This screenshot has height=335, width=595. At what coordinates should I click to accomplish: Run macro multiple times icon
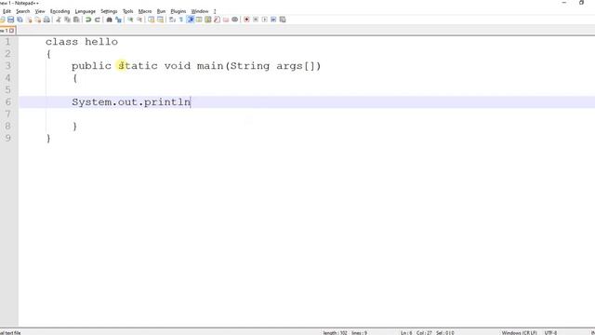(273, 20)
